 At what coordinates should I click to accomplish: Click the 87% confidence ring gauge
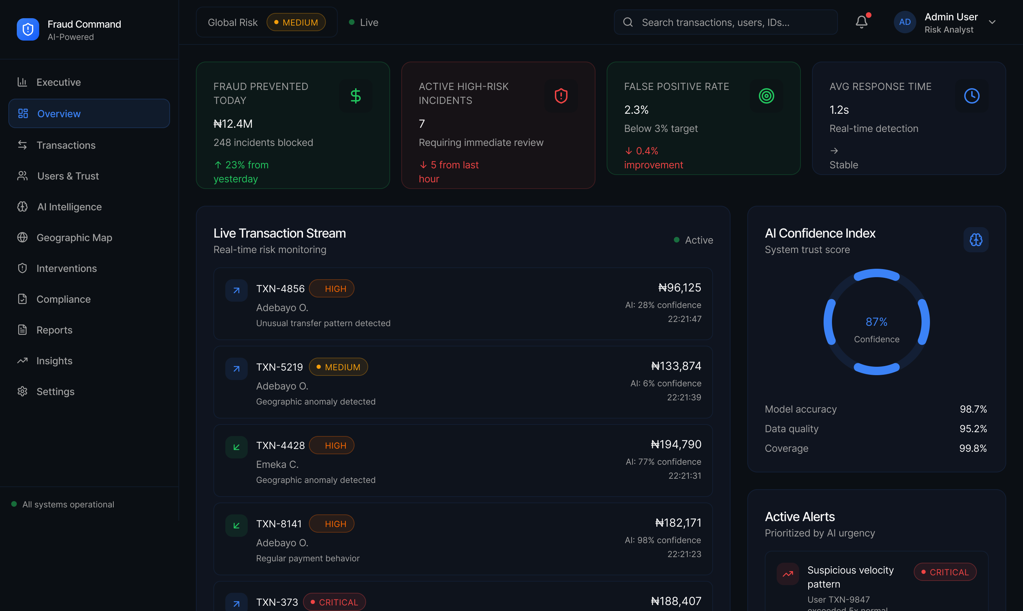tap(876, 322)
